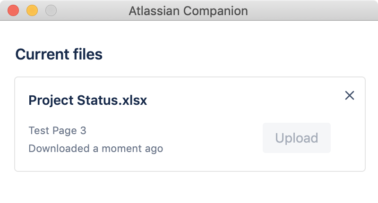378x203 pixels.
Task: Click the grayed-out zoom window button
Action: [x=51, y=10]
